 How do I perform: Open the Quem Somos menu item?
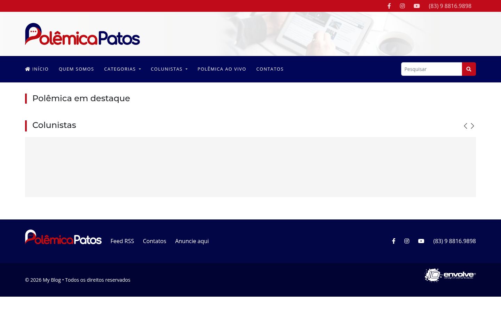click(x=76, y=69)
